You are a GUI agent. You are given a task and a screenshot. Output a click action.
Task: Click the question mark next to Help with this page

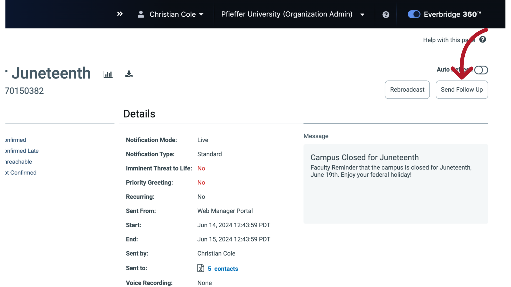[483, 40]
